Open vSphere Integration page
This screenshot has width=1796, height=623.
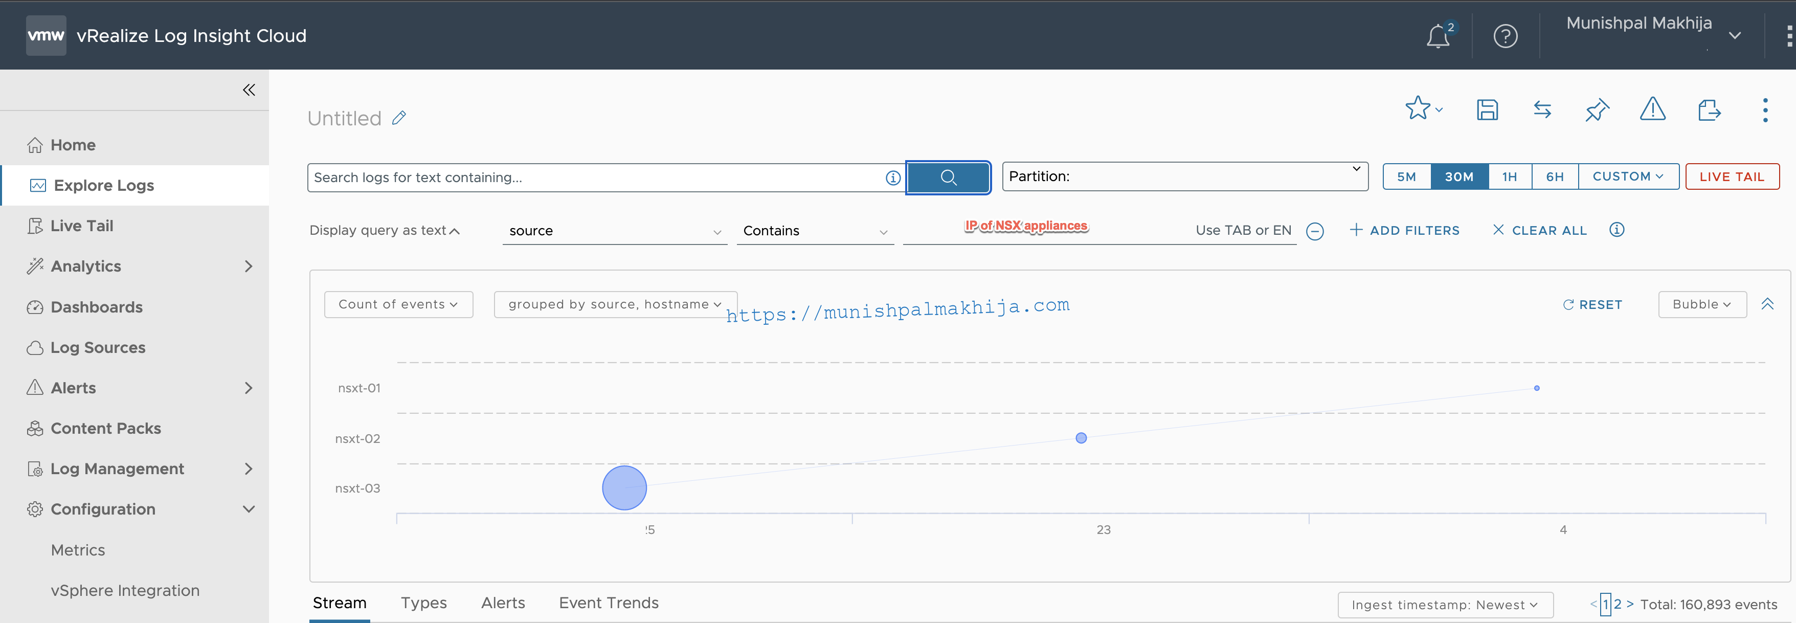[125, 591]
